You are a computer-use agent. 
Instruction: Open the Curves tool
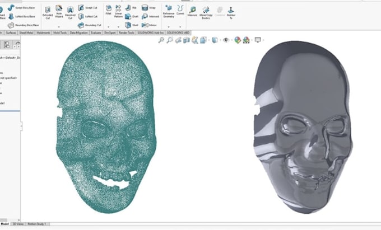(180, 10)
